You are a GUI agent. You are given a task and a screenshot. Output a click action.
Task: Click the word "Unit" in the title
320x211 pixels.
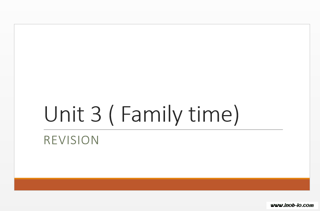[x=62, y=114]
